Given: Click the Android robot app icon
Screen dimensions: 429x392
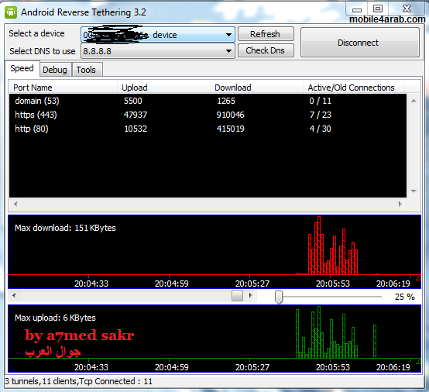Looking at the screenshot, I should pyautogui.click(x=11, y=12).
